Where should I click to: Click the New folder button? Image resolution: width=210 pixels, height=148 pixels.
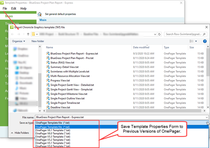(38, 41)
